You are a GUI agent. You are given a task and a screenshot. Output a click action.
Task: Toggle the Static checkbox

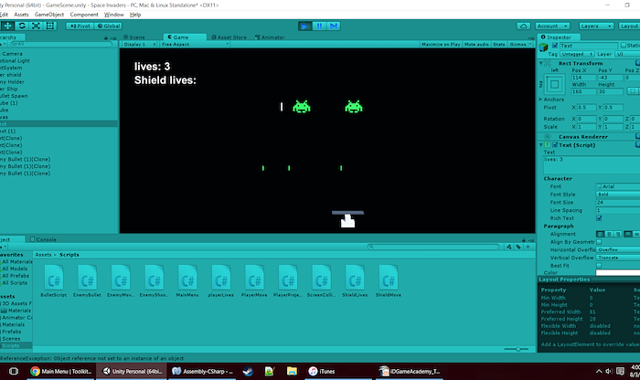click(624, 46)
